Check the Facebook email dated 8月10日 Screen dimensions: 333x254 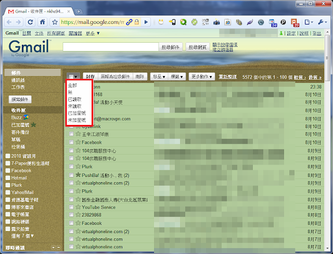[71, 142]
